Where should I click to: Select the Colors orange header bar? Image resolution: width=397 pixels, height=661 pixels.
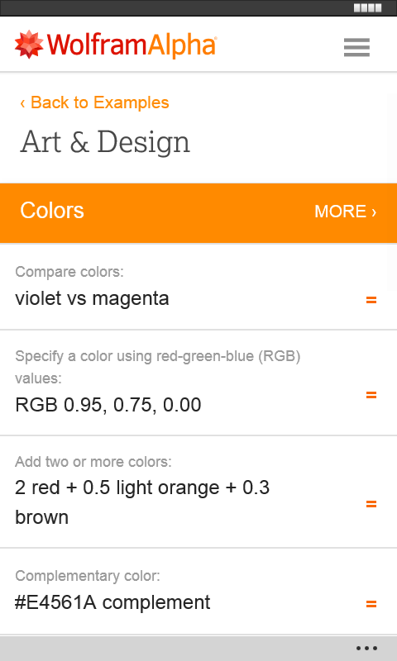pos(198,213)
